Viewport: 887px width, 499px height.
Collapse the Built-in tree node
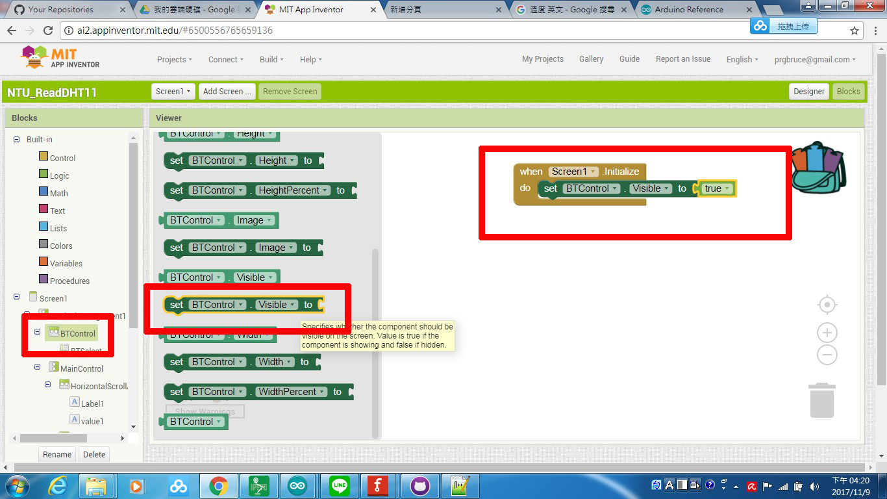pos(17,139)
